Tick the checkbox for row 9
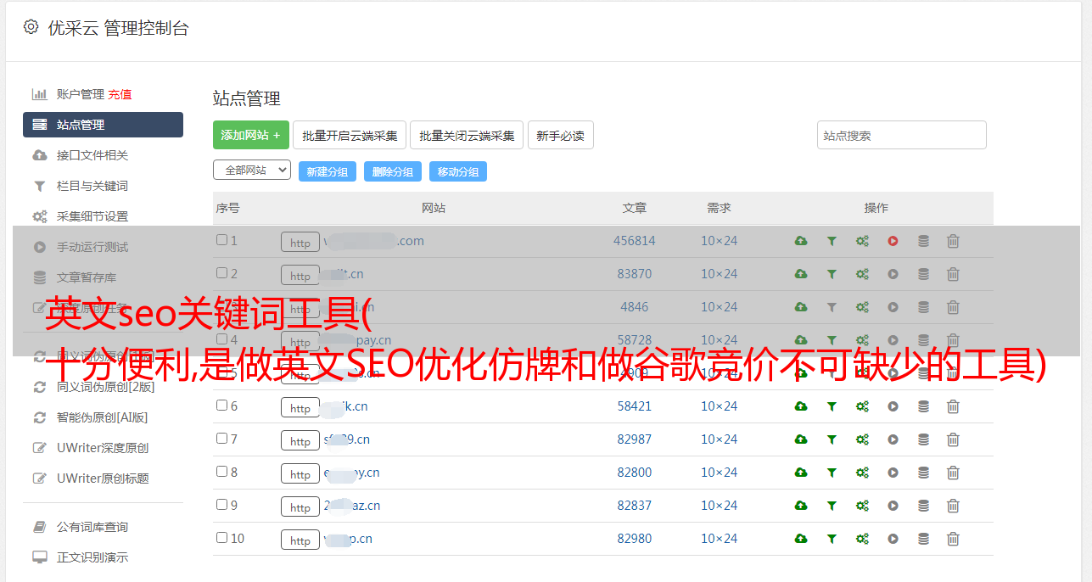This screenshot has width=1092, height=582. coord(221,505)
